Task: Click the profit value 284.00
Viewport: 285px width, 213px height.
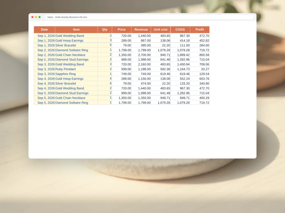Action: point(204,45)
